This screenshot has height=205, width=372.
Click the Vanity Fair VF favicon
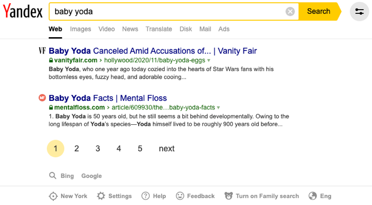pos(42,50)
